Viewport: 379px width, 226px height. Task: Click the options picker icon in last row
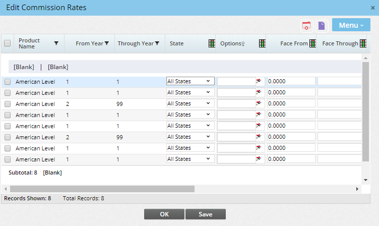260,159
